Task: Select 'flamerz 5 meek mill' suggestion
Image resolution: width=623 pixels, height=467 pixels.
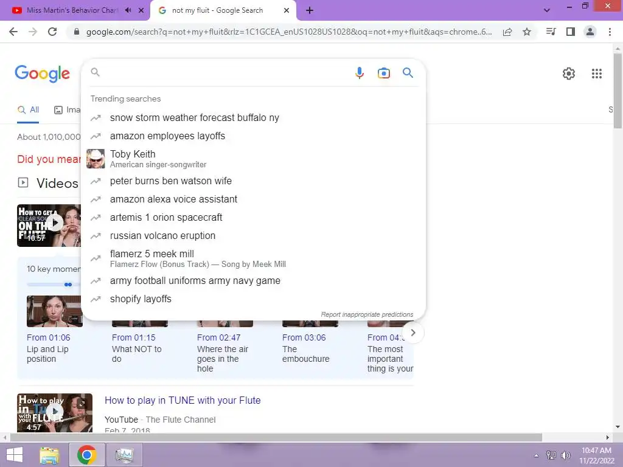Action: [253, 258]
